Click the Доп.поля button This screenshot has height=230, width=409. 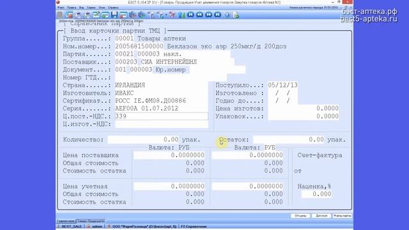point(321,216)
